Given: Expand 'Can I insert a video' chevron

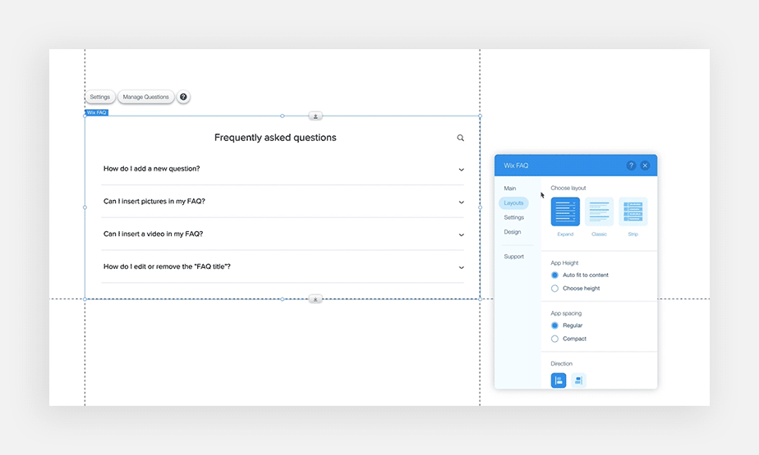Looking at the screenshot, I should click(x=462, y=234).
